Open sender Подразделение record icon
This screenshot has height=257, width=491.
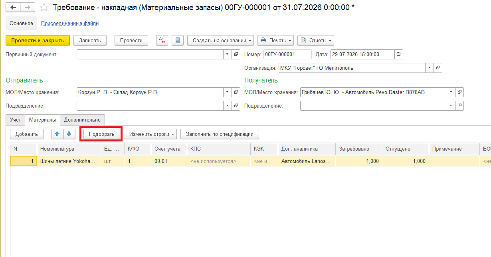click(x=236, y=106)
